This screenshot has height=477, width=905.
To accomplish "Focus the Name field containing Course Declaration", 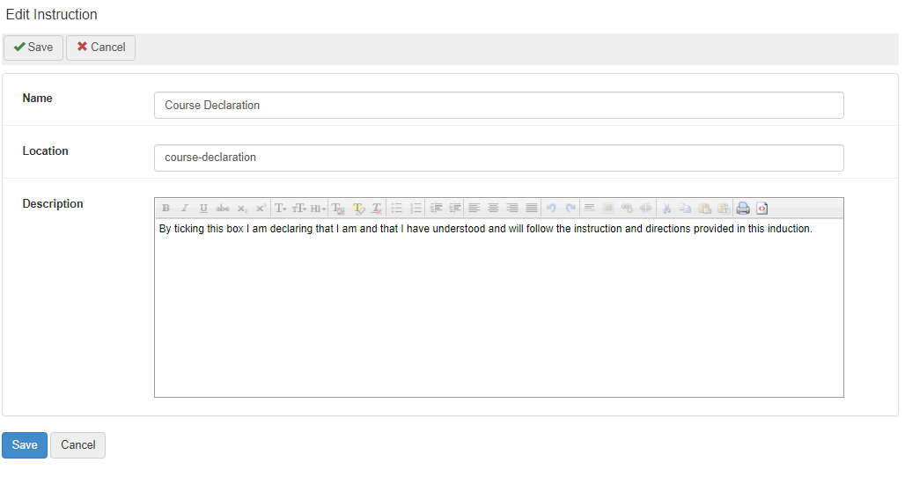I will (x=498, y=106).
